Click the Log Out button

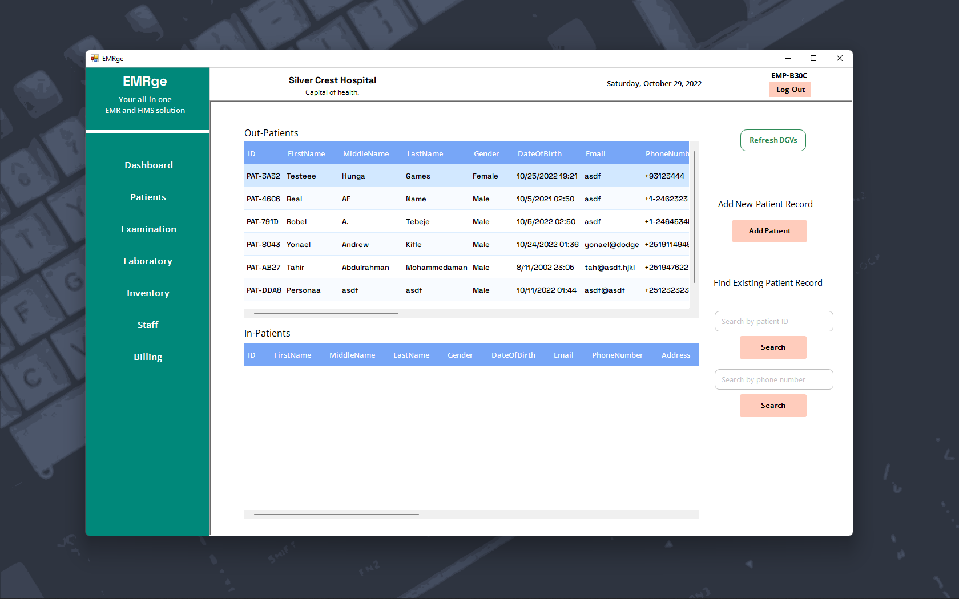coord(790,90)
